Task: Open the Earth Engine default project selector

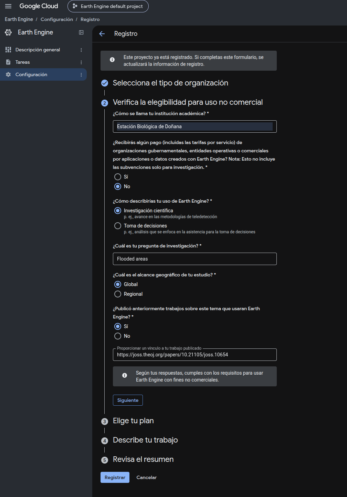Action: click(108, 6)
